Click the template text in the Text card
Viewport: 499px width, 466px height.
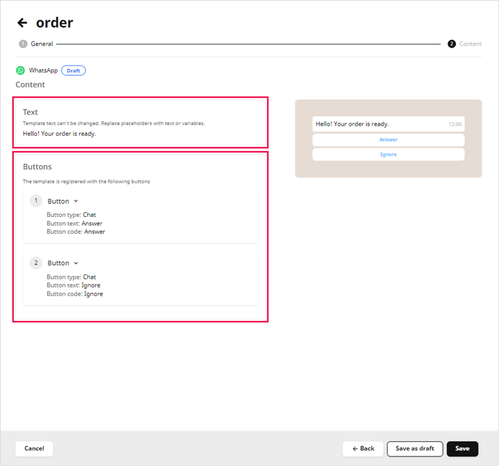click(x=59, y=133)
